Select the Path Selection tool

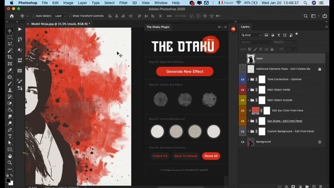[9, 143]
